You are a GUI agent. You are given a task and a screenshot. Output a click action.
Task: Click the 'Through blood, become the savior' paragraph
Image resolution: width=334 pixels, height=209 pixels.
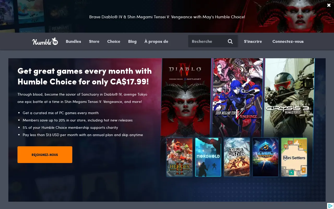click(x=82, y=98)
